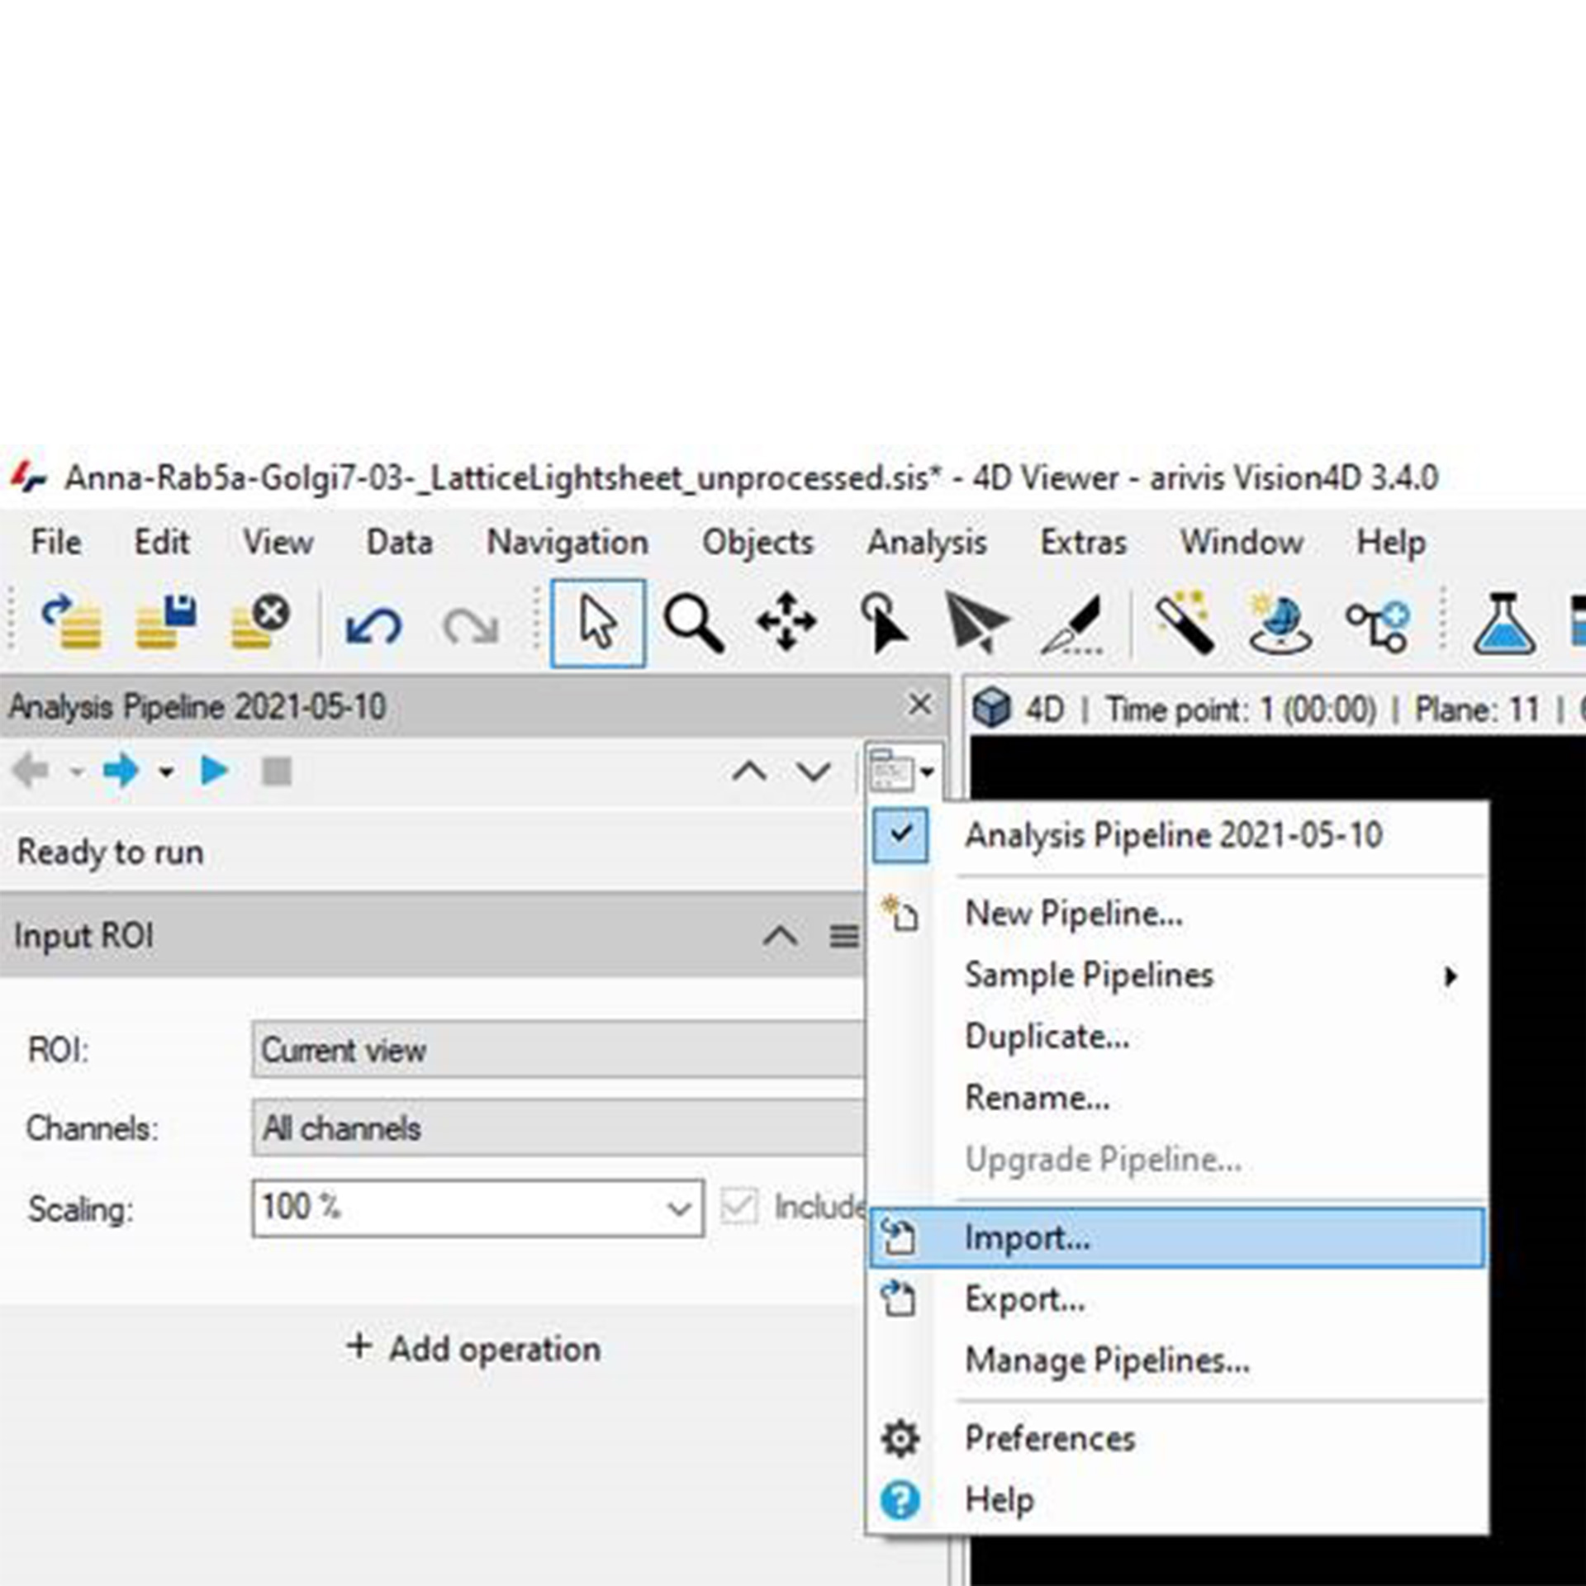Screen dimensions: 1586x1586
Task: Select the object picker cursor tool
Action: click(x=883, y=622)
